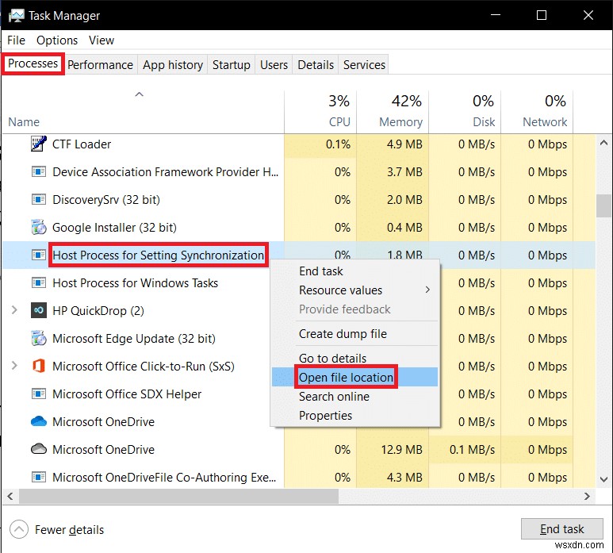
Task: Expand Microsoft Office Click-to-Run (SxS) group
Action: pyautogui.click(x=14, y=367)
